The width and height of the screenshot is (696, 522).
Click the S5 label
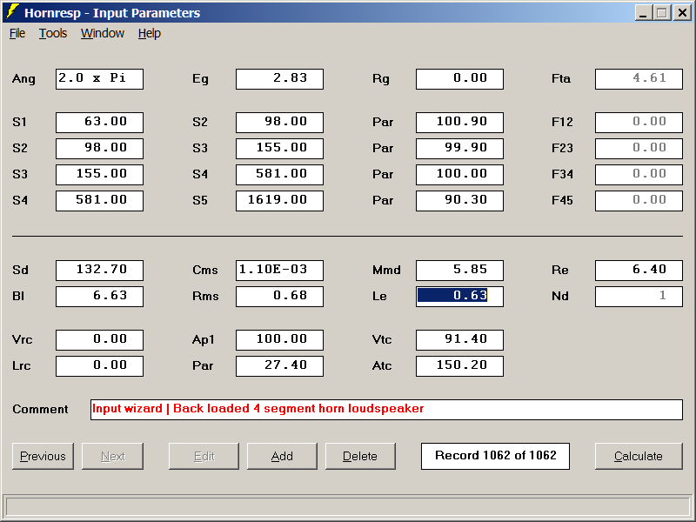(x=200, y=201)
